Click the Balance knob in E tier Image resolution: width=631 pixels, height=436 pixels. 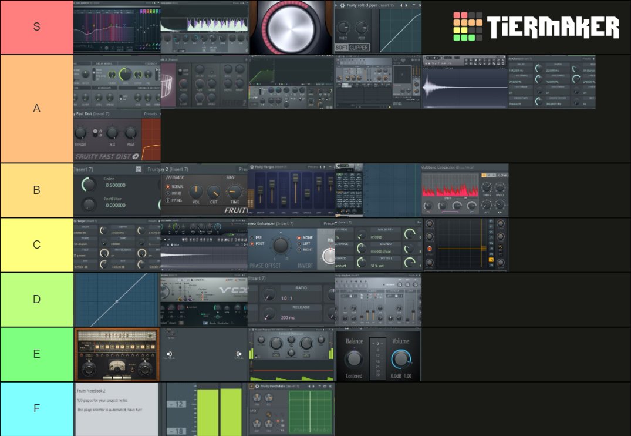(x=354, y=359)
